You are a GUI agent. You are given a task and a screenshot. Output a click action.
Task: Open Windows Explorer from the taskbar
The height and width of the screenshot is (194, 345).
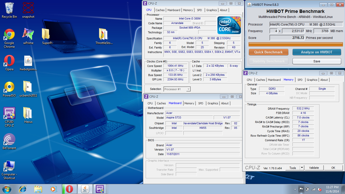(38, 189)
